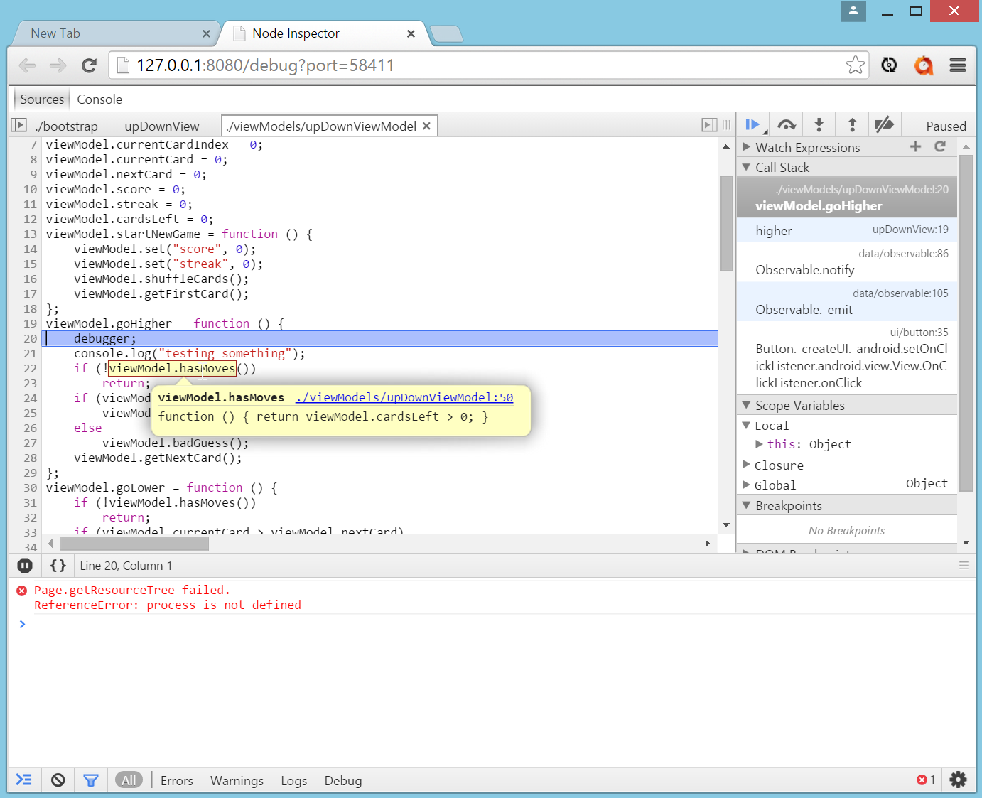Screen dimensions: 982x798
Task: Step into next function call
Action: [x=819, y=125]
